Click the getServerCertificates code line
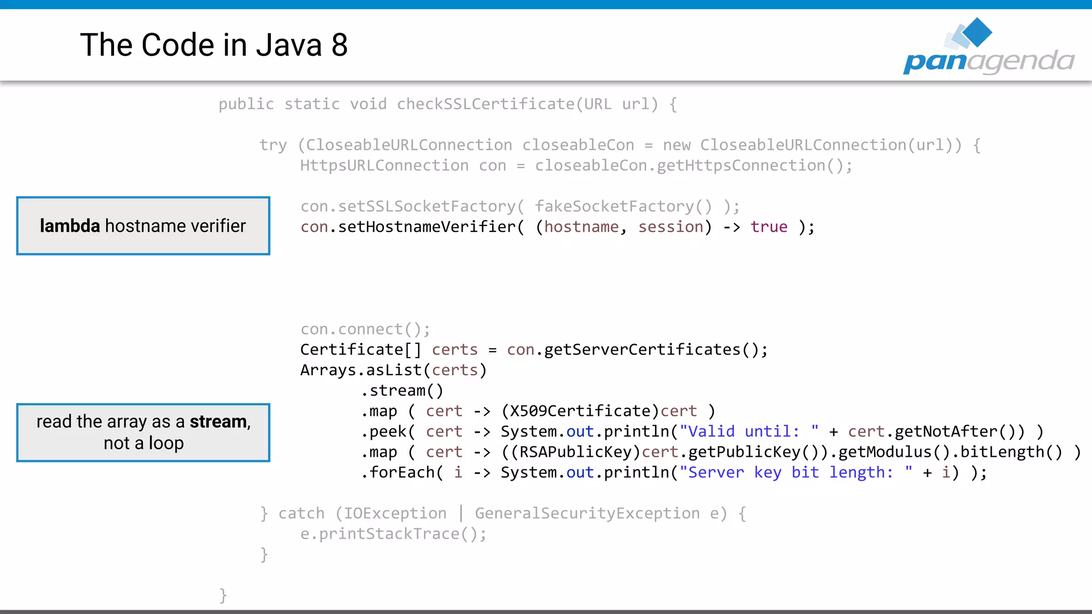 534,350
